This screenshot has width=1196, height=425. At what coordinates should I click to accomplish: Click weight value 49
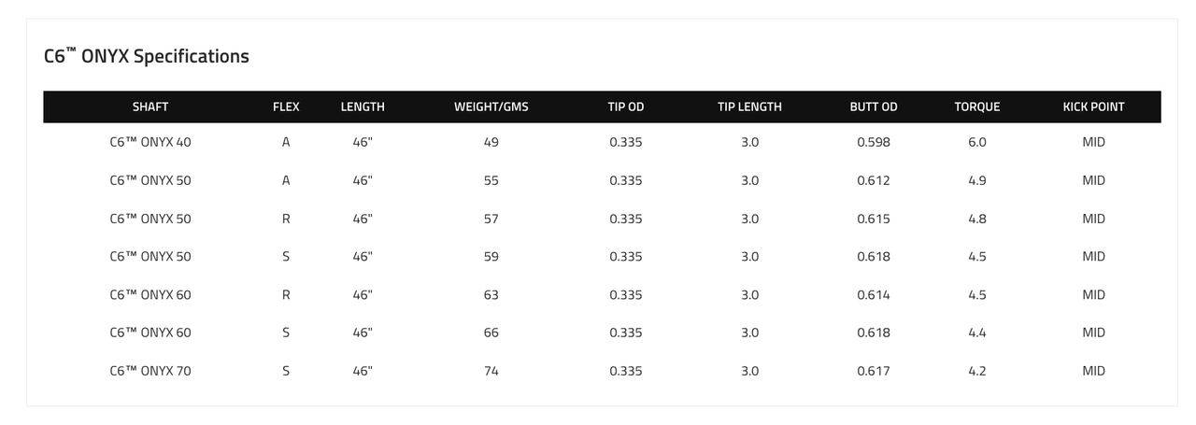(x=491, y=142)
